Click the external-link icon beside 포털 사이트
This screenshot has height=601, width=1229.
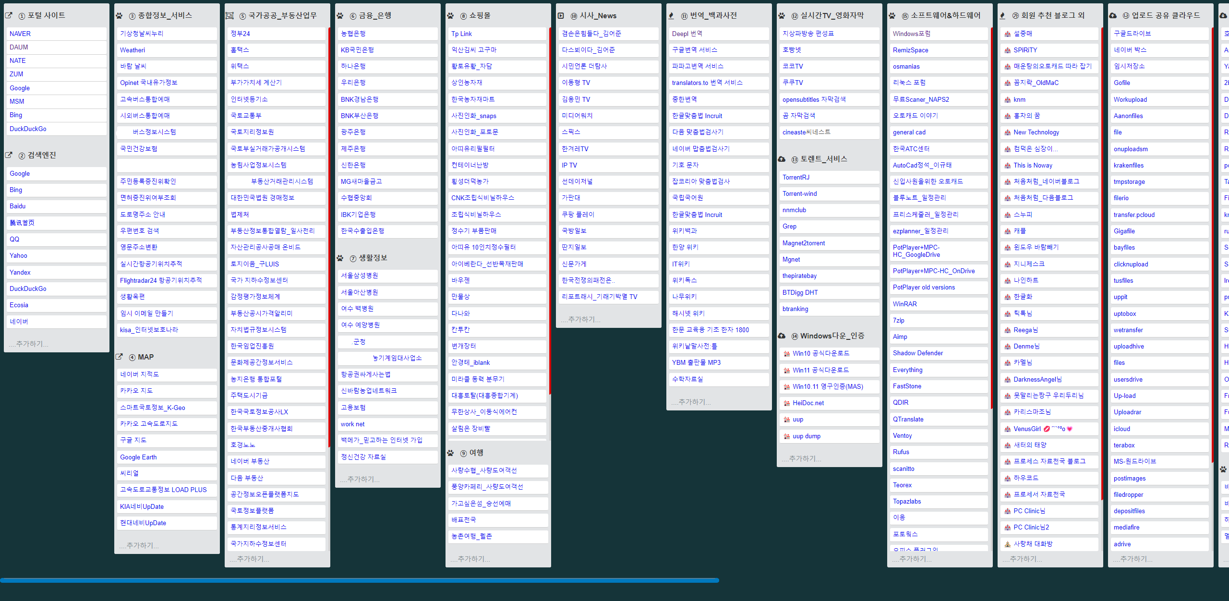tap(9, 15)
